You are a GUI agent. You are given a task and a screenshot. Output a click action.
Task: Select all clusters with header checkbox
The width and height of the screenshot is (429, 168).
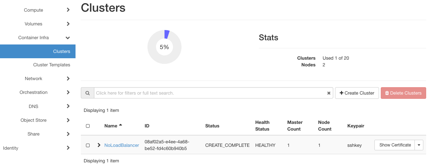coord(88,126)
